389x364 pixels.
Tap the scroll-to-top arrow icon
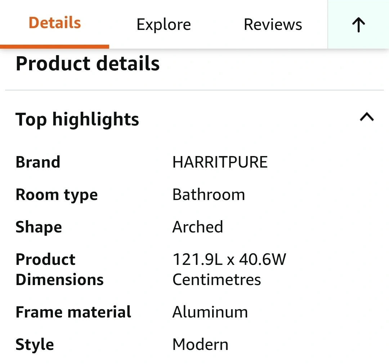pos(358,25)
